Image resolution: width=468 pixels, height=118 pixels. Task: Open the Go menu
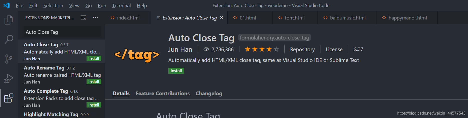point(89,5)
